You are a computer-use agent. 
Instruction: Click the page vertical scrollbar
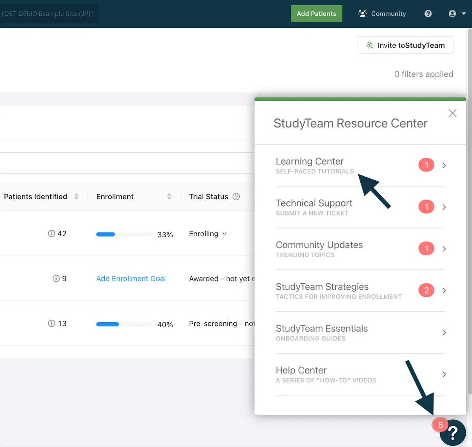click(470, 211)
